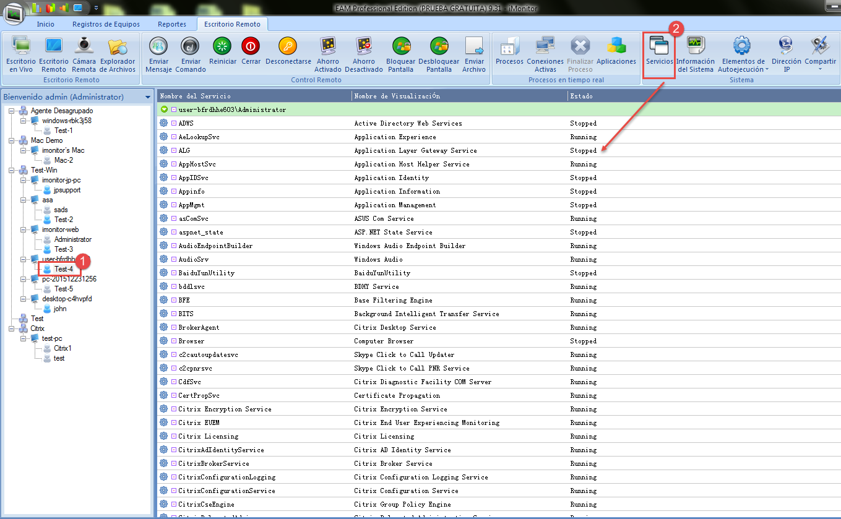Open Cámara Remota webcam tool
Image resolution: width=841 pixels, height=519 pixels.
[84, 53]
